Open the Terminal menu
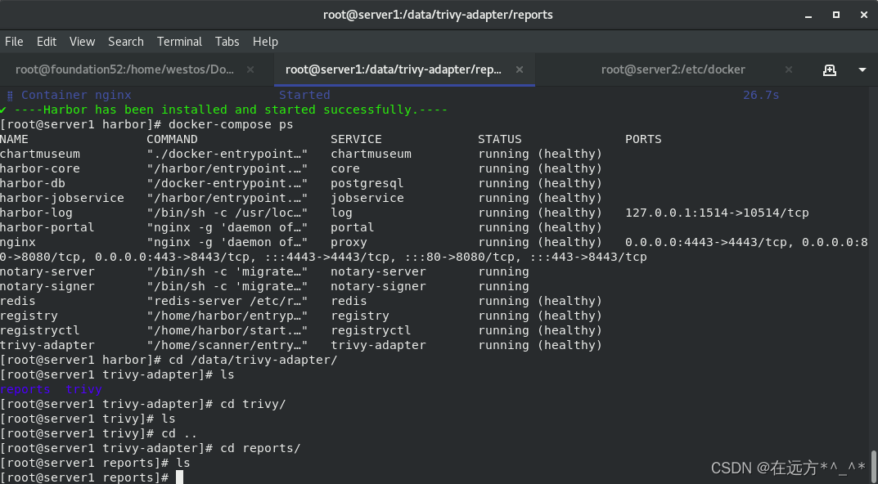Screen dimensions: 878x484 coord(179,42)
